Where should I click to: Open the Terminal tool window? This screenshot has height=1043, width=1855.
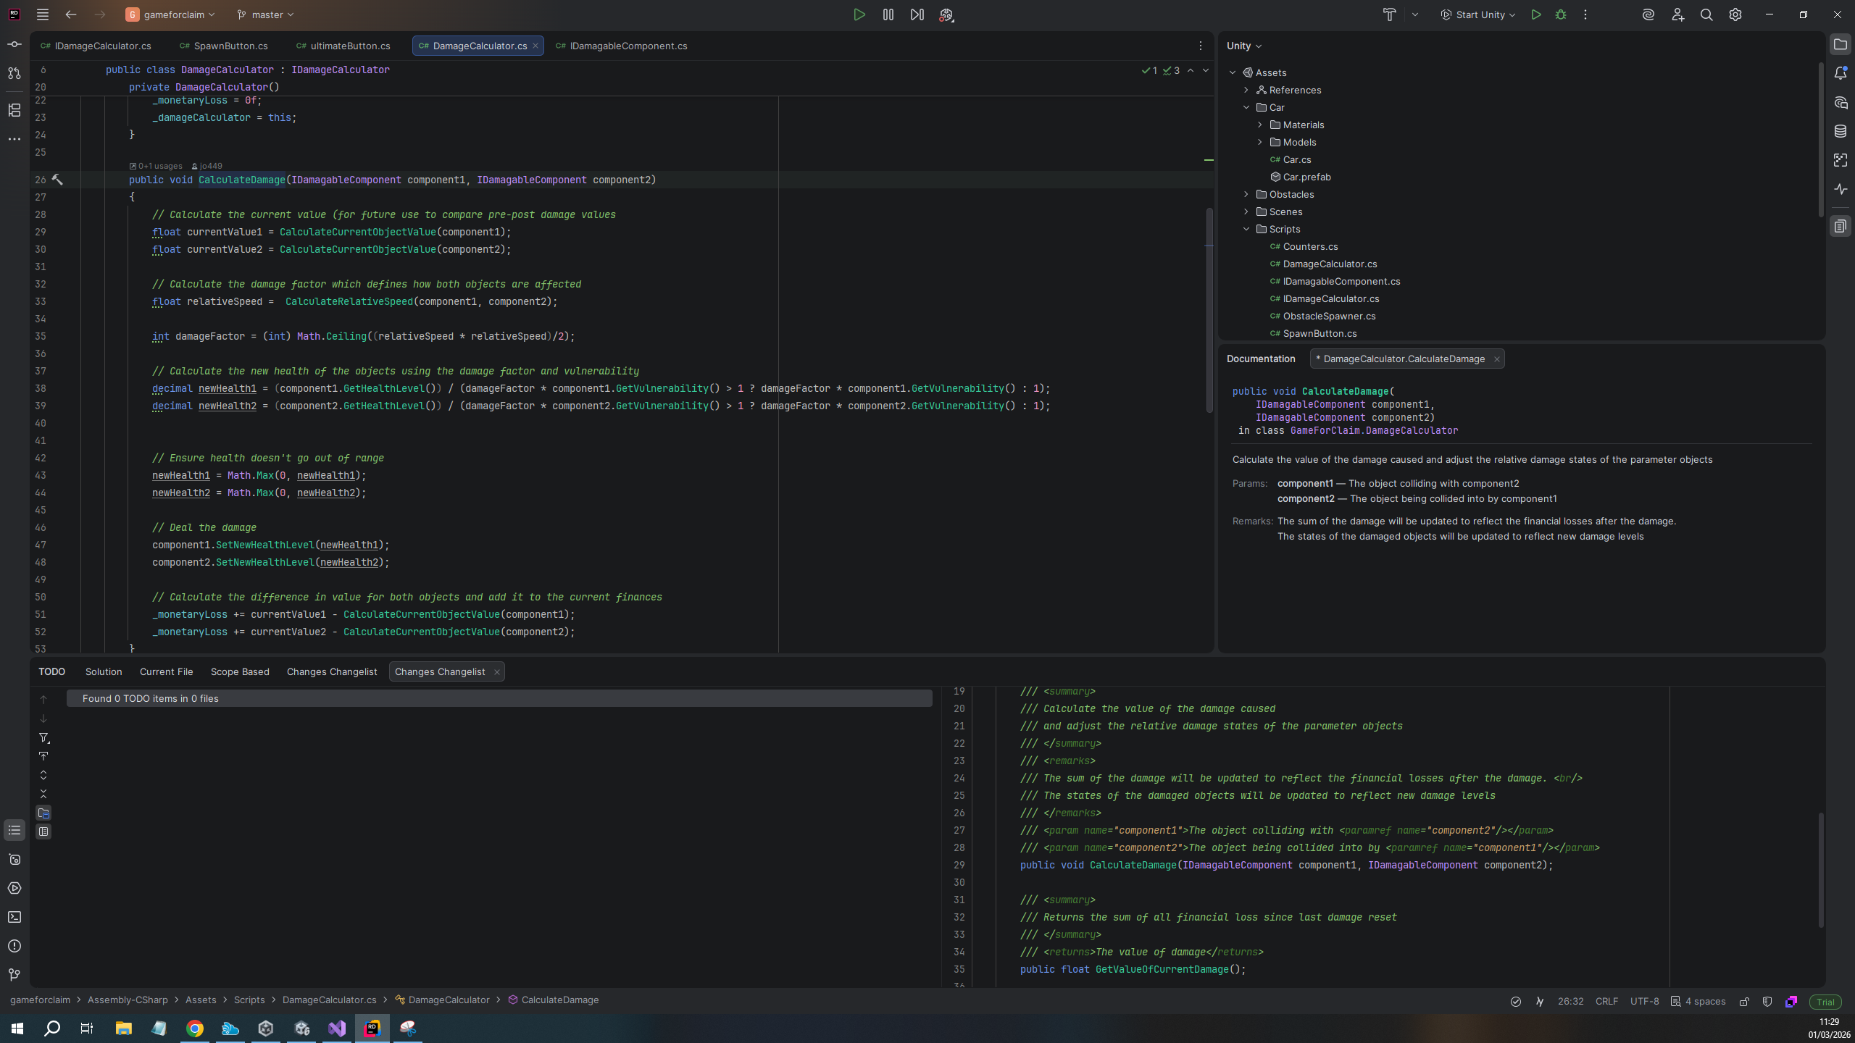(14, 917)
